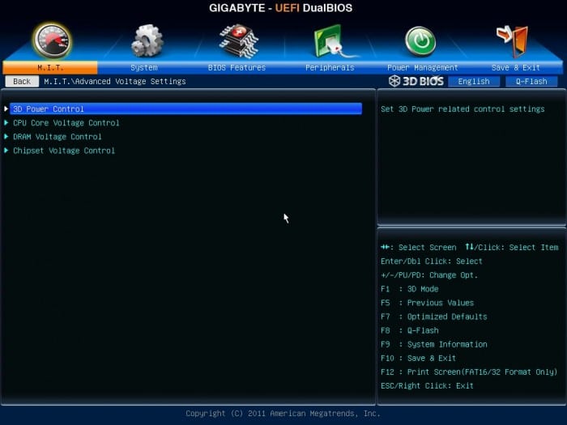
Task: Click the 'Enter/Dbl Click: Select' hint
Action: click(432, 261)
